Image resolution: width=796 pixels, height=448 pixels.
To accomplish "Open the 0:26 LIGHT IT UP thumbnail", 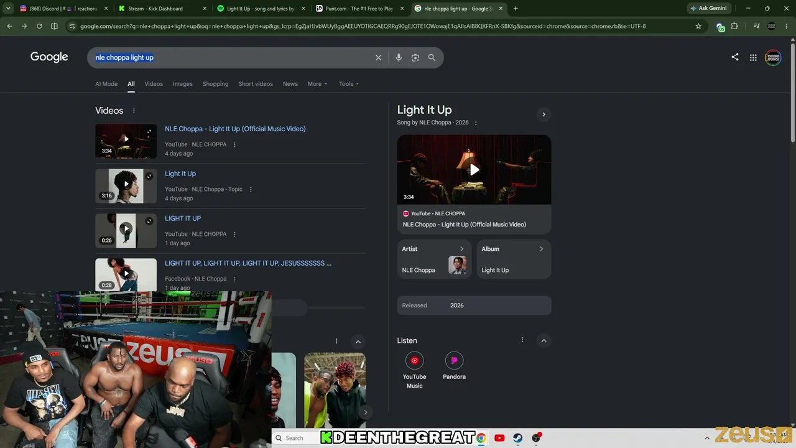I will point(126,230).
